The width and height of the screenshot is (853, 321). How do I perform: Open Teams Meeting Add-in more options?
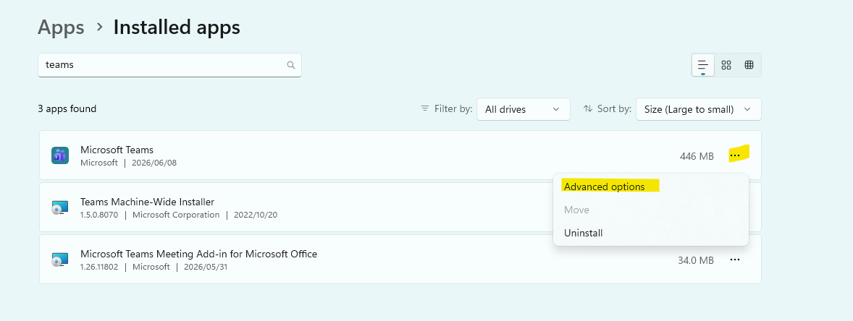pyautogui.click(x=735, y=260)
